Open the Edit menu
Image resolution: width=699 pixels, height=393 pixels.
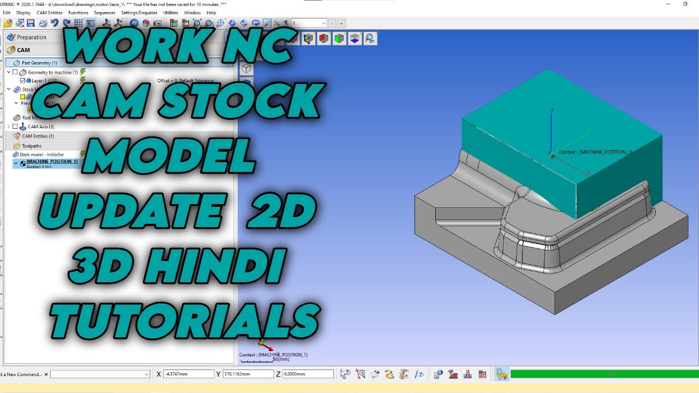pyautogui.click(x=7, y=13)
